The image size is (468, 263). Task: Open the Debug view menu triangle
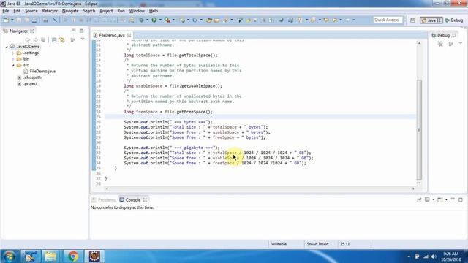pyautogui.click(x=461, y=44)
